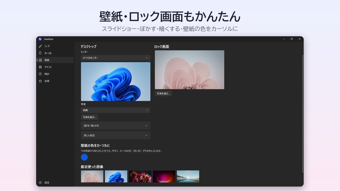The height and width of the screenshot is (191, 340).
Task: Select the lake landscape recent thumbnail
Action: (x=188, y=176)
